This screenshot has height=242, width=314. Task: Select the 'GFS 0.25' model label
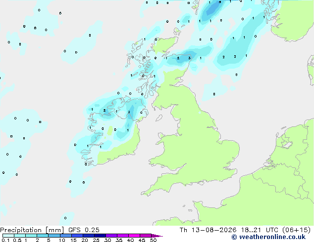pyautogui.click(x=84, y=230)
